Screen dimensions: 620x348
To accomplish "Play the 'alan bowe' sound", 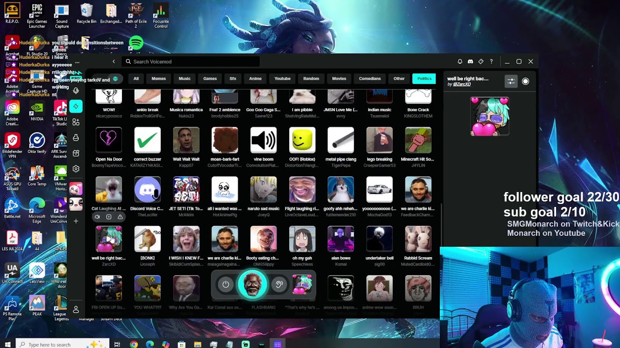I will tap(341, 239).
